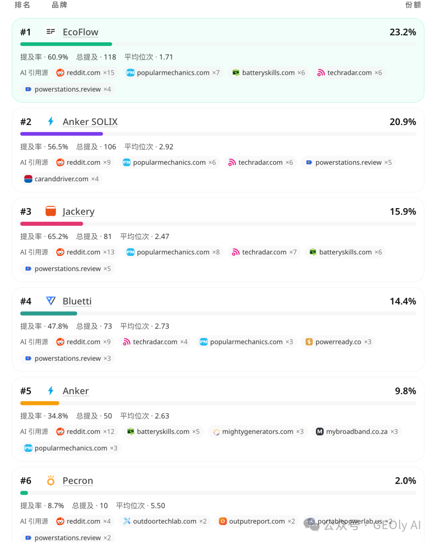434x542 pixels.
Task: Select powerready.co ×3 source chip
Action: (x=338, y=342)
